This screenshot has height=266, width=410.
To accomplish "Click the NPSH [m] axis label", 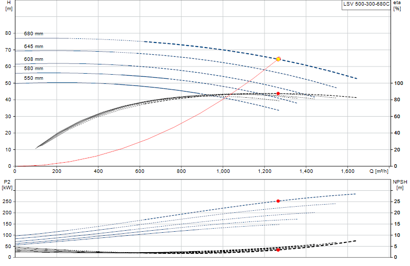I will pyautogui.click(x=400, y=185).
